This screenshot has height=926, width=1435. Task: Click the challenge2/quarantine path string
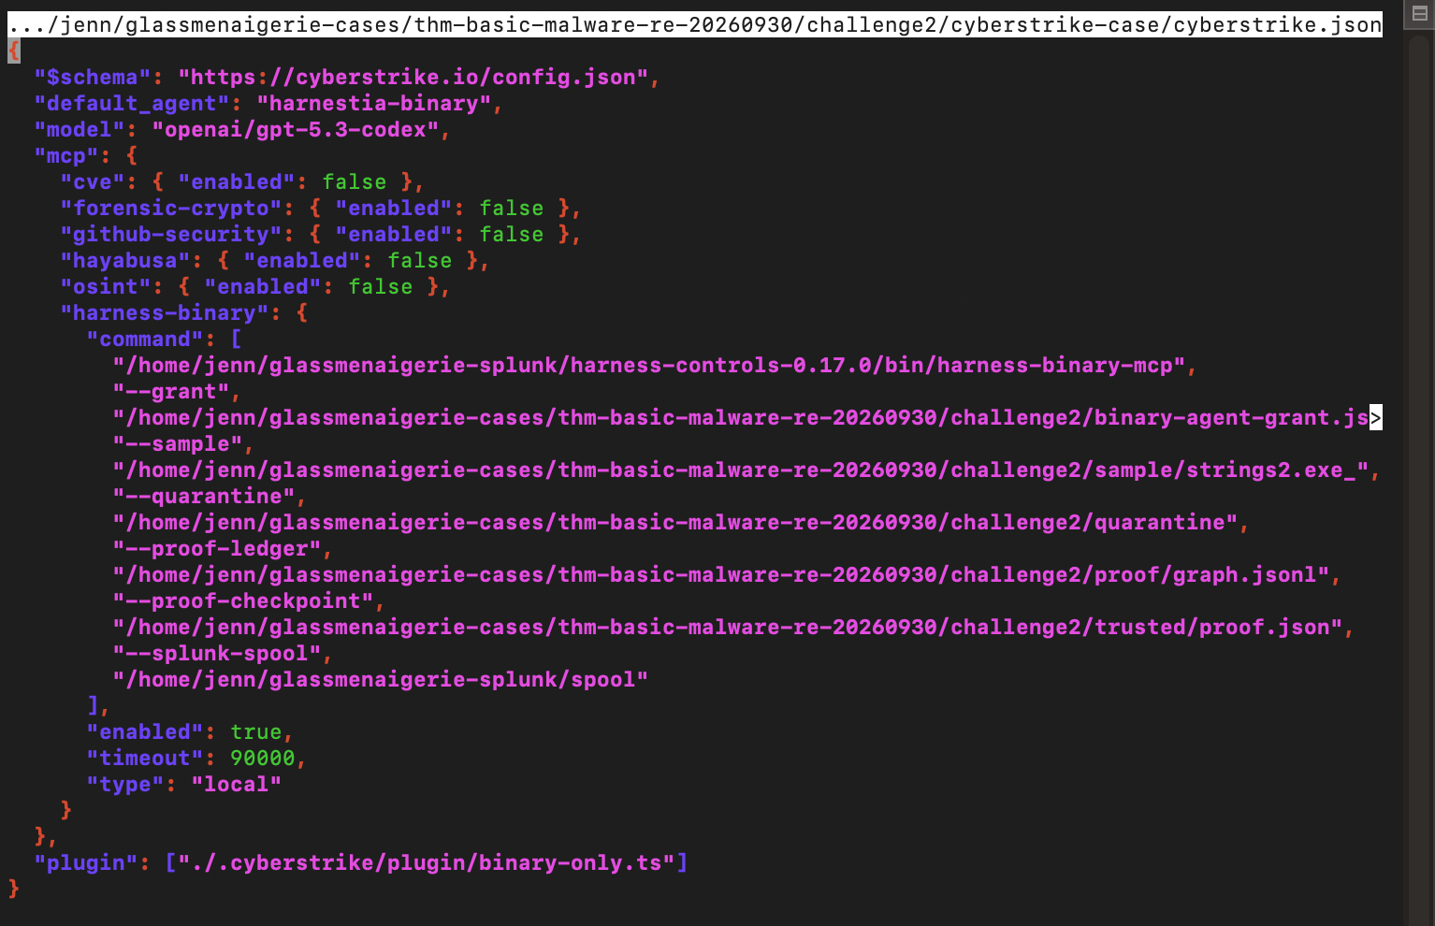point(675,522)
